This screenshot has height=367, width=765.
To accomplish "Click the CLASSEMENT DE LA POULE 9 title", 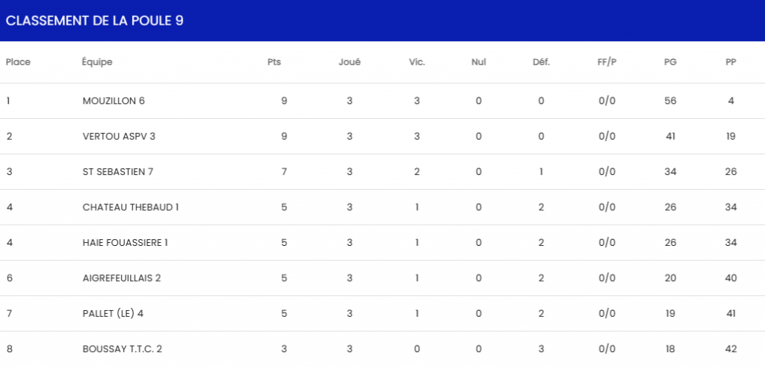I will 95,20.
